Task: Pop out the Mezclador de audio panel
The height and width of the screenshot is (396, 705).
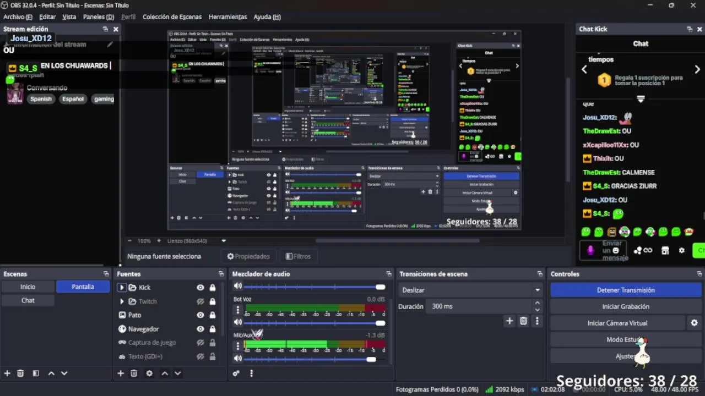Action: pos(389,274)
